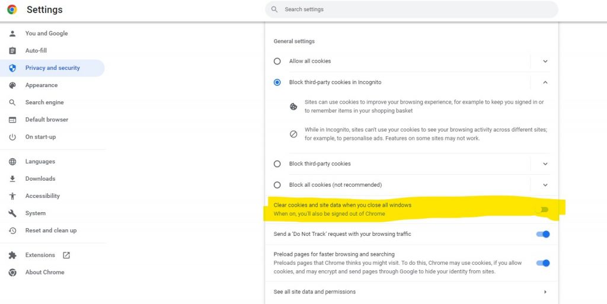The width and height of the screenshot is (607, 304).
Task: Focus the Search settings input field
Action: pyautogui.click(x=415, y=9)
